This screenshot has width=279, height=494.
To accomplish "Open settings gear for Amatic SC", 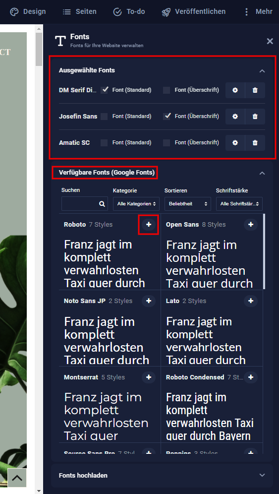I will 235,143.
